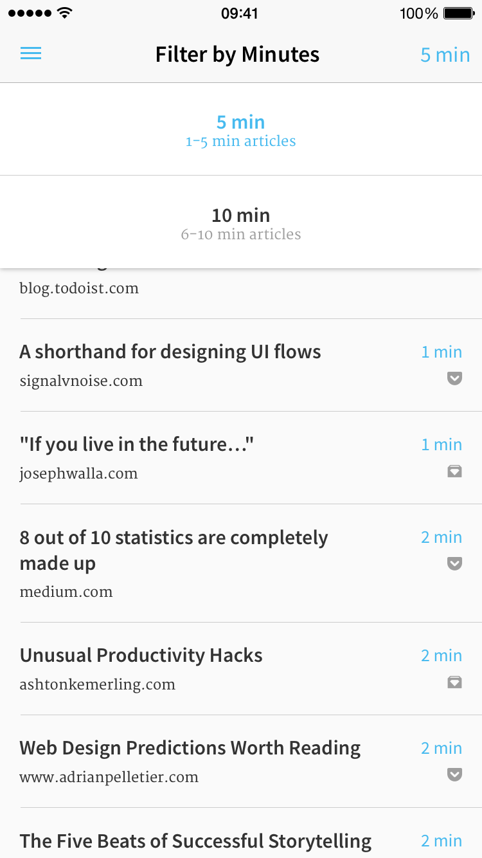Open 8 out of 10 statistics article

point(174,550)
